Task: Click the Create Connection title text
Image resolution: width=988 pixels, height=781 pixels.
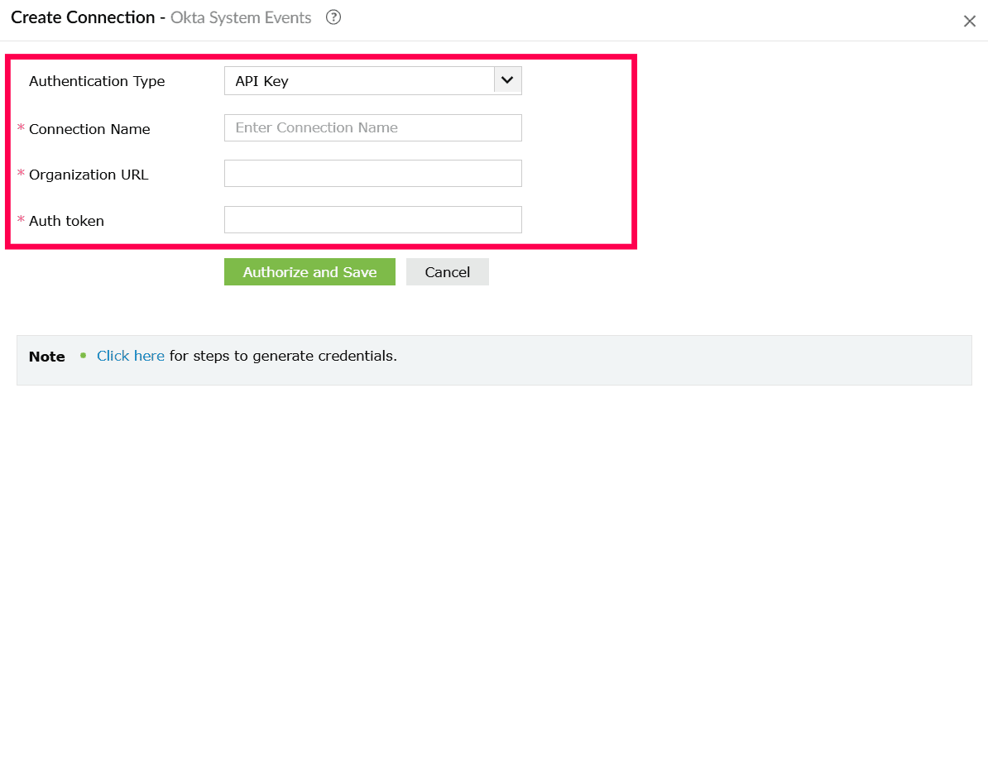Action: 83,17
